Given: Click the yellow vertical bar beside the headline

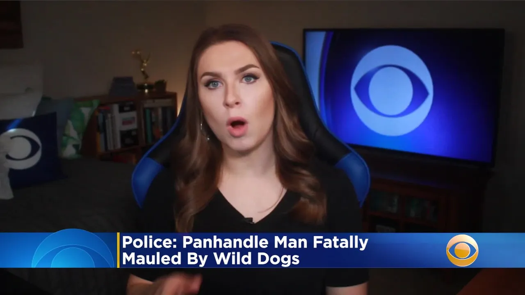Looking at the screenshot, I should 118,250.
